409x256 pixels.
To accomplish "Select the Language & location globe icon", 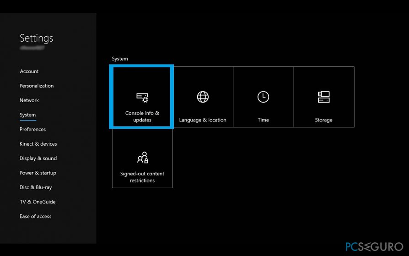I will [203, 97].
